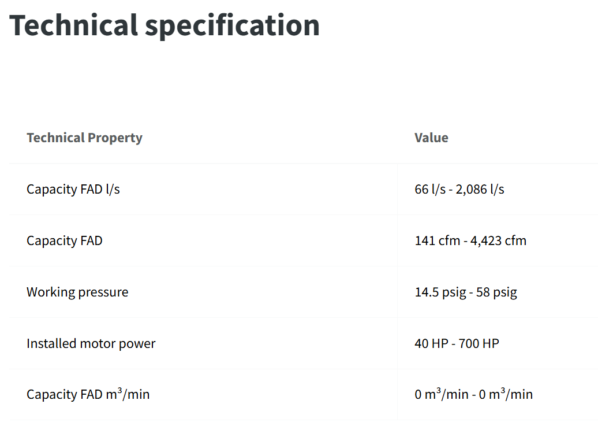Click the second '0 m³/min' value
The image size is (598, 441).
[x=506, y=394]
